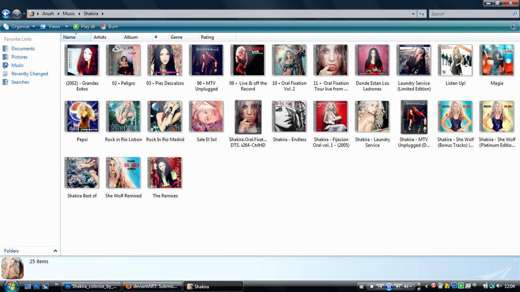Pause playback in the taskbar media player
This screenshot has height=292, width=520.
pos(389,286)
